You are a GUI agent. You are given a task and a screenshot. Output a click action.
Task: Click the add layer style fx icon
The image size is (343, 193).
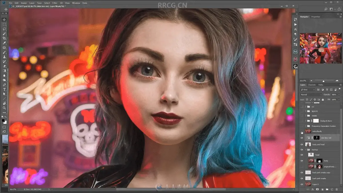click(x=313, y=189)
